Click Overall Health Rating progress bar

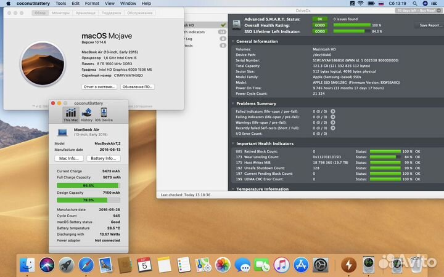[x=351, y=25]
